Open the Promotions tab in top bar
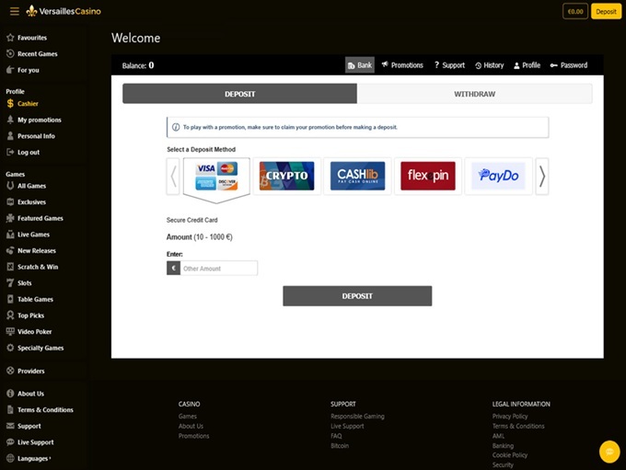 click(401, 65)
